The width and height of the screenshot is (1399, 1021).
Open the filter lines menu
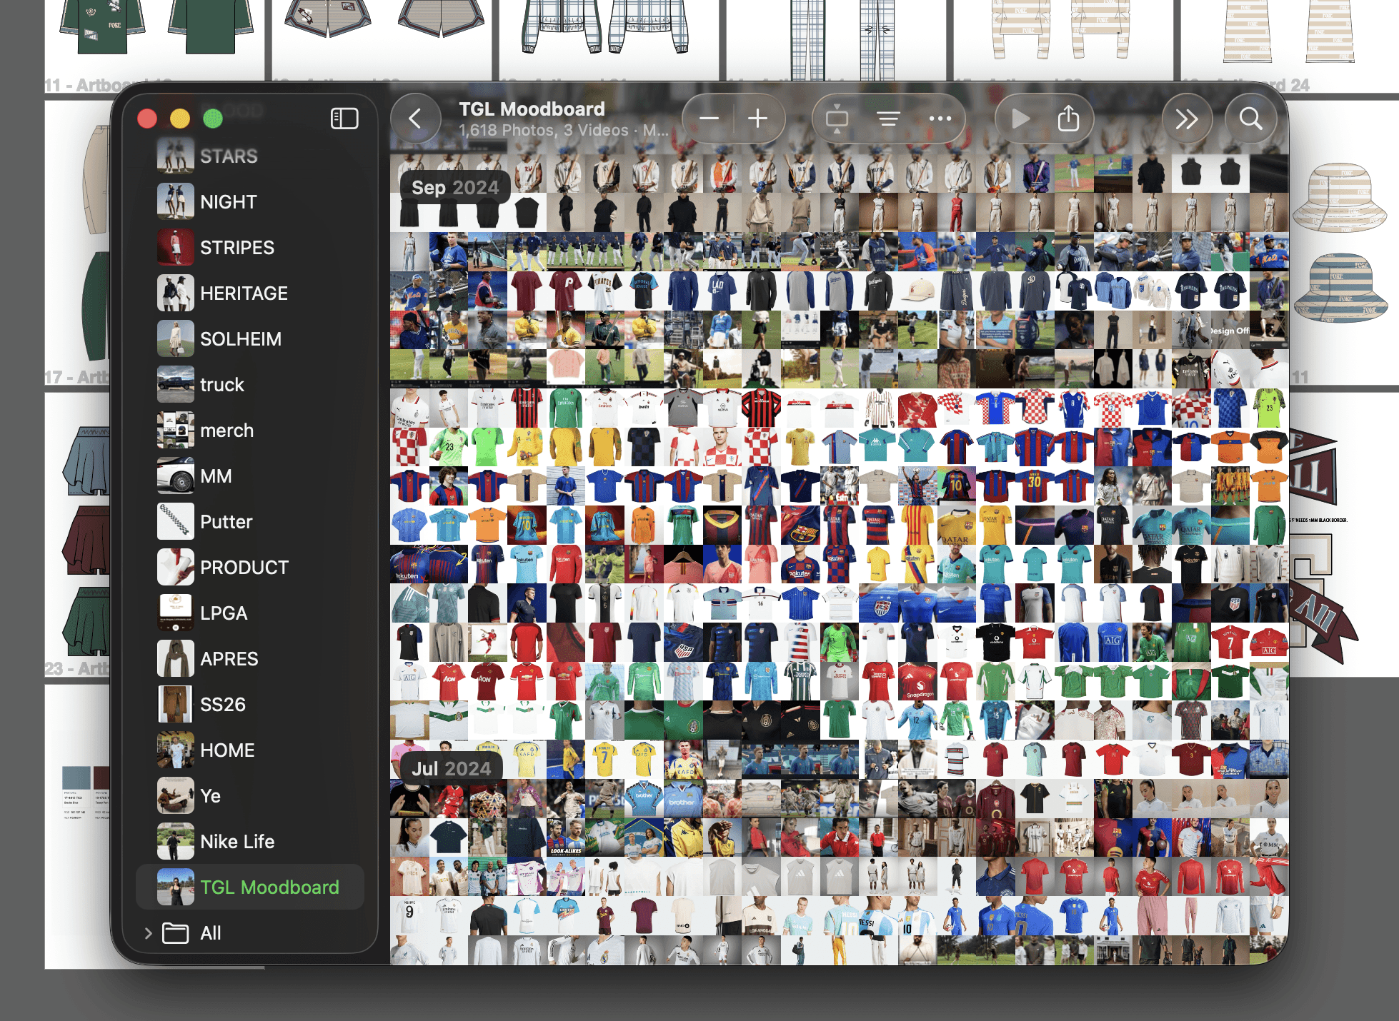click(x=888, y=119)
